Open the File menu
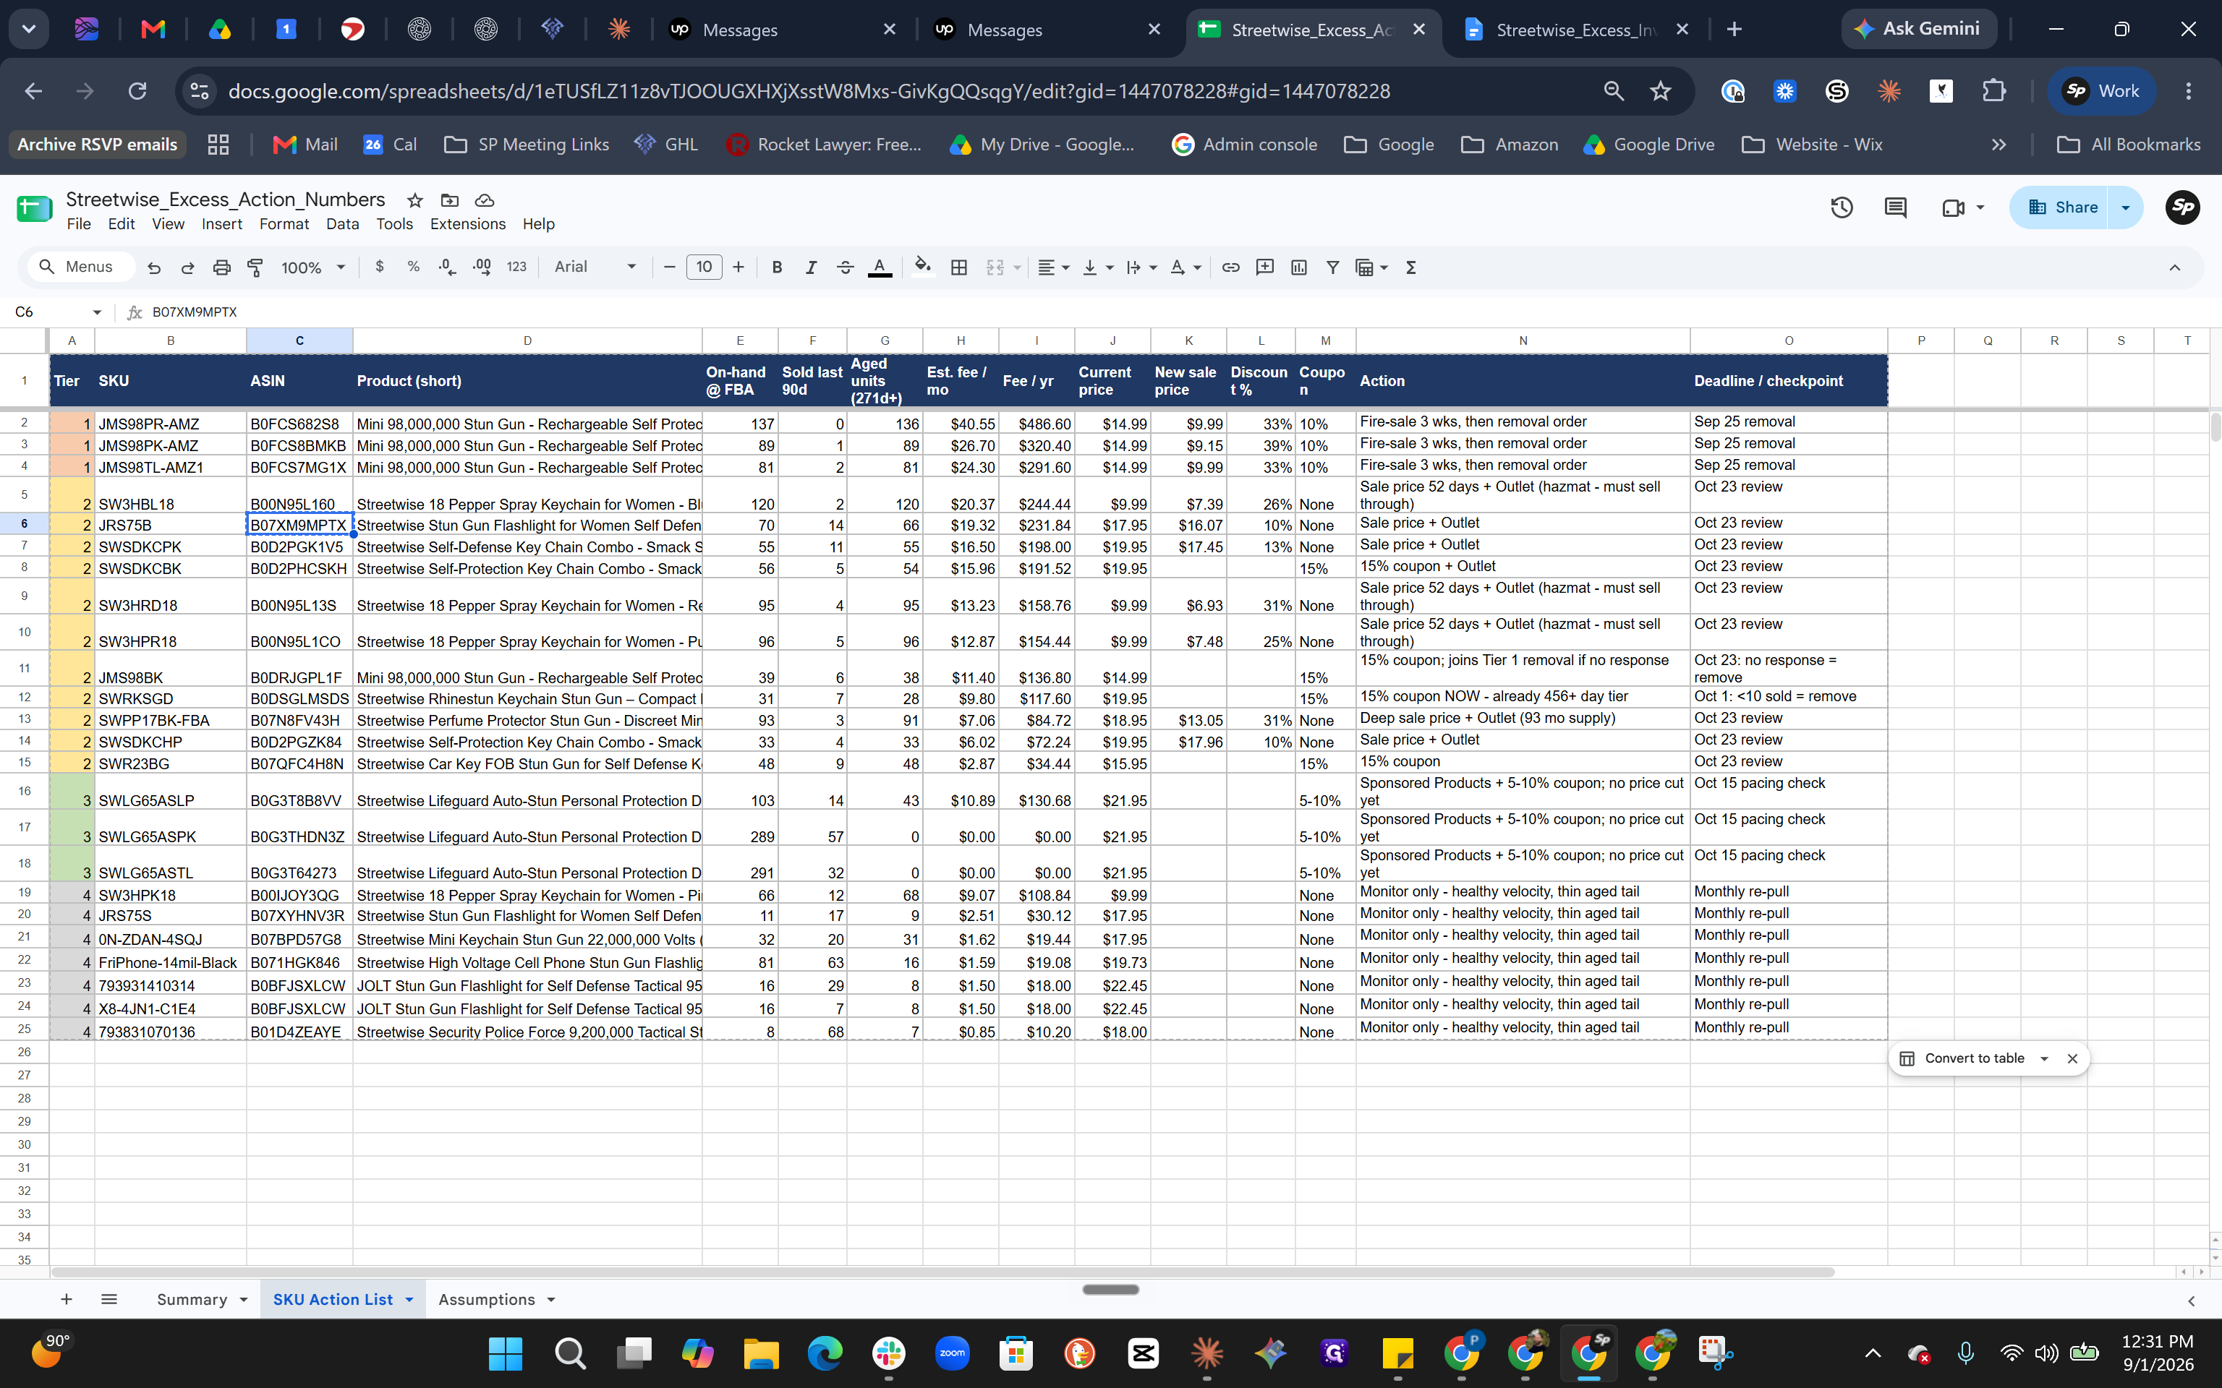The width and height of the screenshot is (2222, 1388). click(x=79, y=224)
